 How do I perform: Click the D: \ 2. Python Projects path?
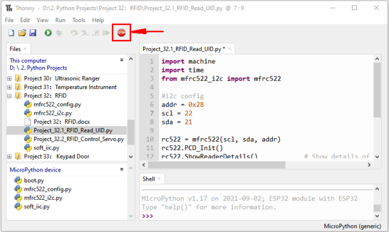tap(38, 68)
